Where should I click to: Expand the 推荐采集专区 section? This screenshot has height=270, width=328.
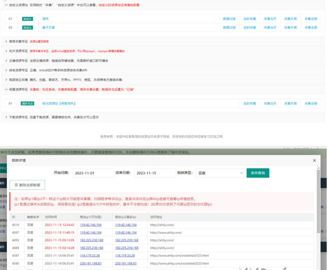[x=6, y=41]
